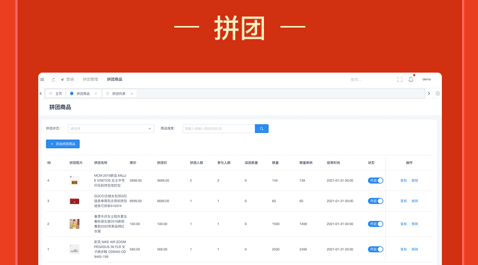Toggle the 开启 switch for the MCM product

coord(375,181)
